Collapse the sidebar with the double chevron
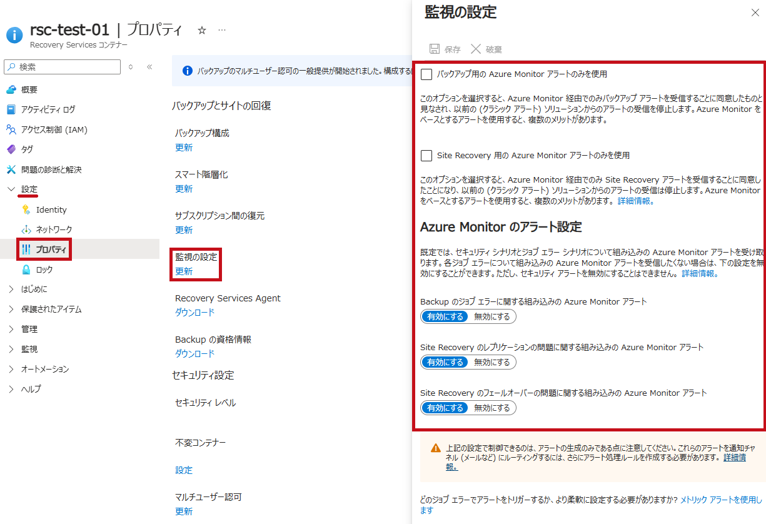The image size is (766, 524). tap(149, 67)
